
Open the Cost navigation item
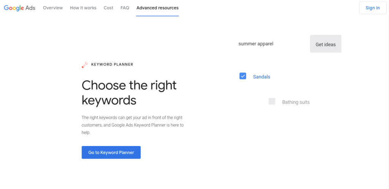(108, 8)
